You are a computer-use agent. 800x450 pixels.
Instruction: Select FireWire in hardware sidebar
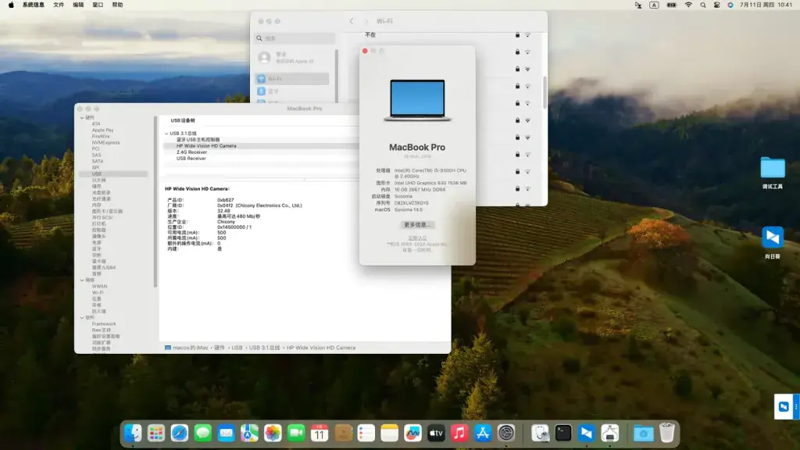tap(101, 136)
